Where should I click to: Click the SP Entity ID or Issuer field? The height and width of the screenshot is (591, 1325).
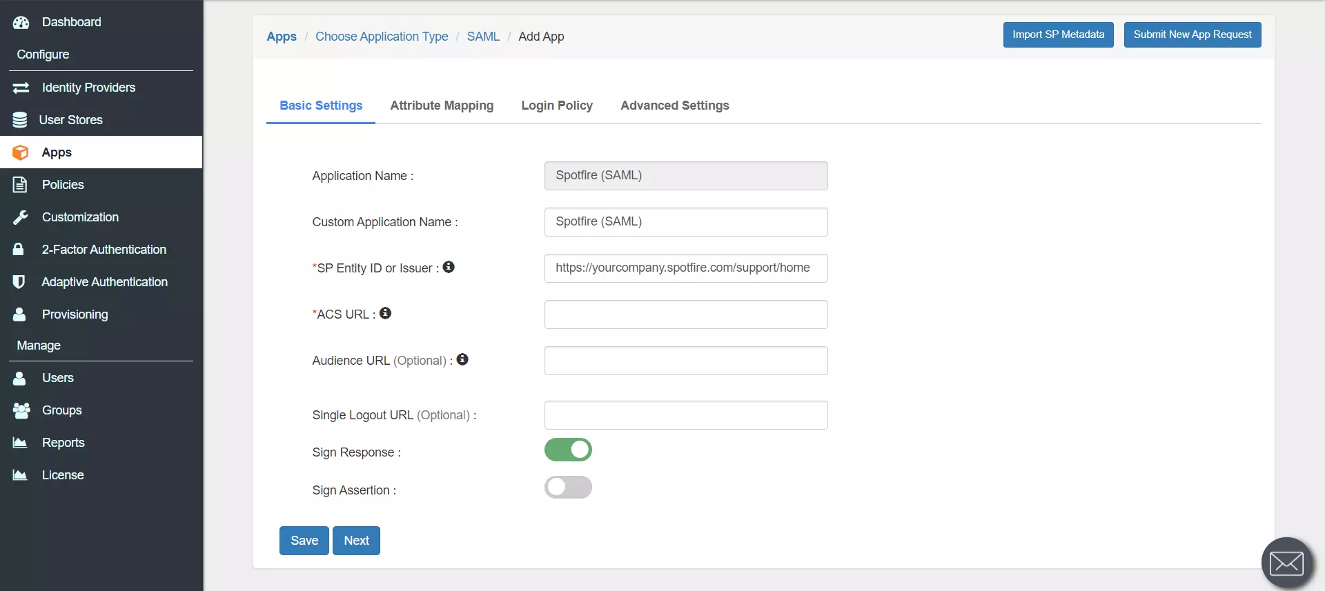tap(686, 268)
